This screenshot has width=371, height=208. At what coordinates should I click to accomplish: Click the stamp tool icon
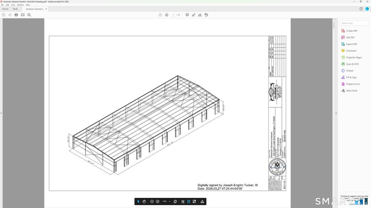tap(206, 15)
